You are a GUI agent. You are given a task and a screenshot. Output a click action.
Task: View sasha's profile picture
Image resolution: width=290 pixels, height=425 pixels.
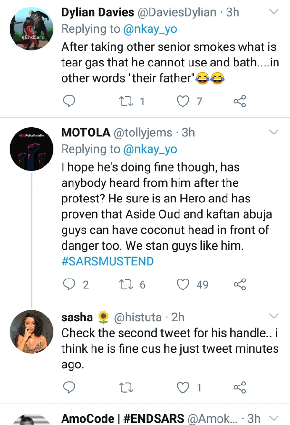(32, 332)
